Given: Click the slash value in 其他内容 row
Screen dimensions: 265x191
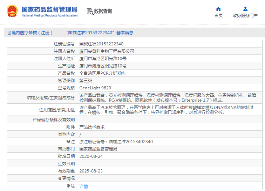Looking at the screenshot, I should (x=80, y=134).
